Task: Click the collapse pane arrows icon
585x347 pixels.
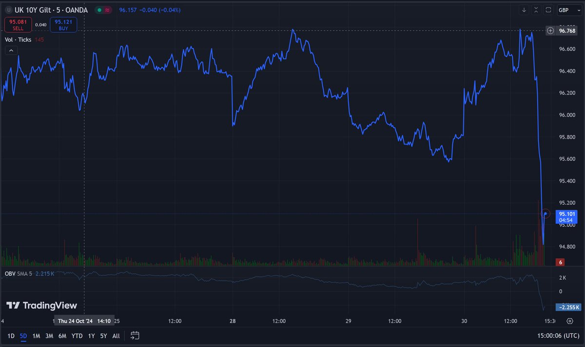Action: click(536, 10)
